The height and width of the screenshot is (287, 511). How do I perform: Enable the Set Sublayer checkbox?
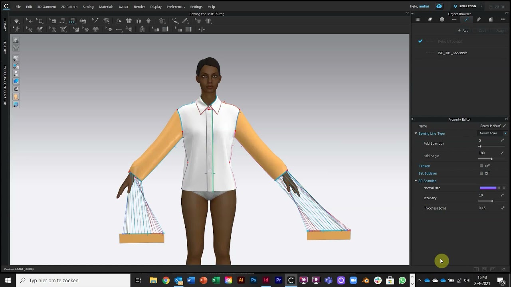pos(481,173)
